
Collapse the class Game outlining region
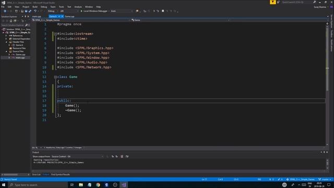coord(55,77)
